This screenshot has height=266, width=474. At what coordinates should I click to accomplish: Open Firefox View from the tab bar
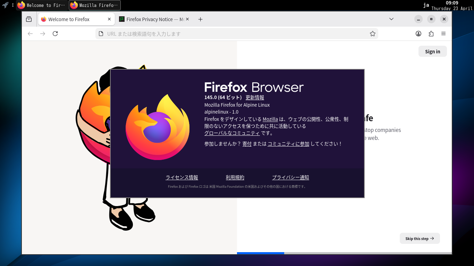tap(29, 19)
